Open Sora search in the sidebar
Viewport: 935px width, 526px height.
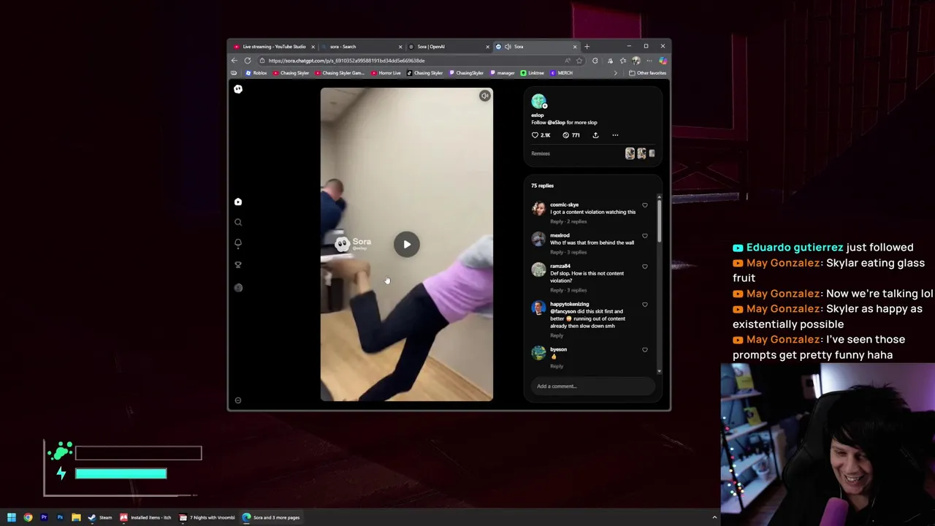pos(237,222)
